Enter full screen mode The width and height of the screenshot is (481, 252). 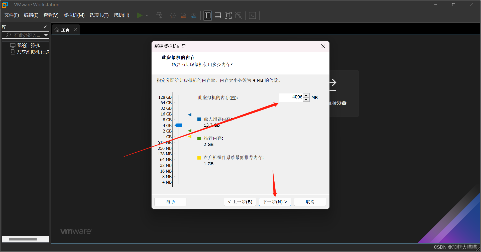pos(228,16)
